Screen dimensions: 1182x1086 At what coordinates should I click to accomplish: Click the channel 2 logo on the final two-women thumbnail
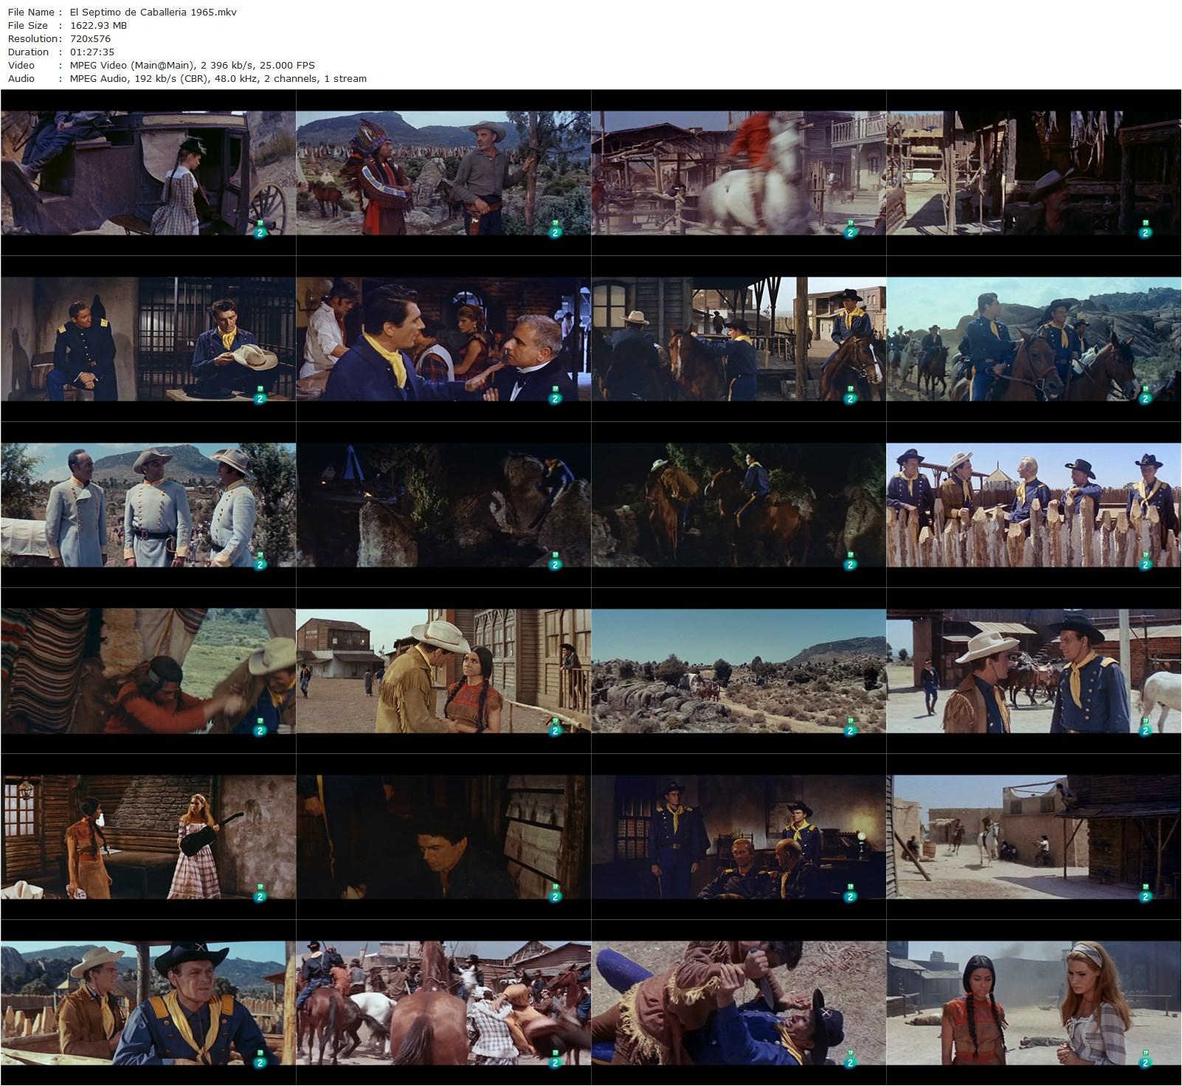(x=1144, y=1062)
